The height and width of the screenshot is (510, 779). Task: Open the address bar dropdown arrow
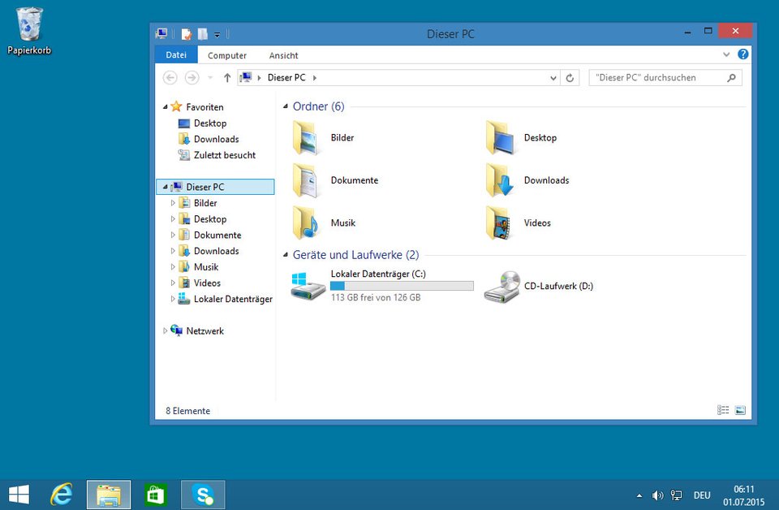(x=553, y=78)
